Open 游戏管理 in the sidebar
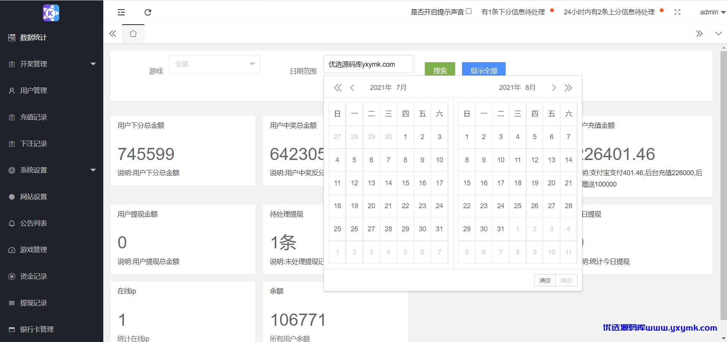 pyautogui.click(x=52, y=250)
